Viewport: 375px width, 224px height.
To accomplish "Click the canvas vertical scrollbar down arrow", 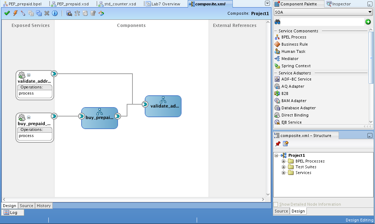I will tap(268, 195).
